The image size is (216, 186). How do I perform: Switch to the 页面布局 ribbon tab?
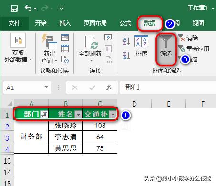95,23
